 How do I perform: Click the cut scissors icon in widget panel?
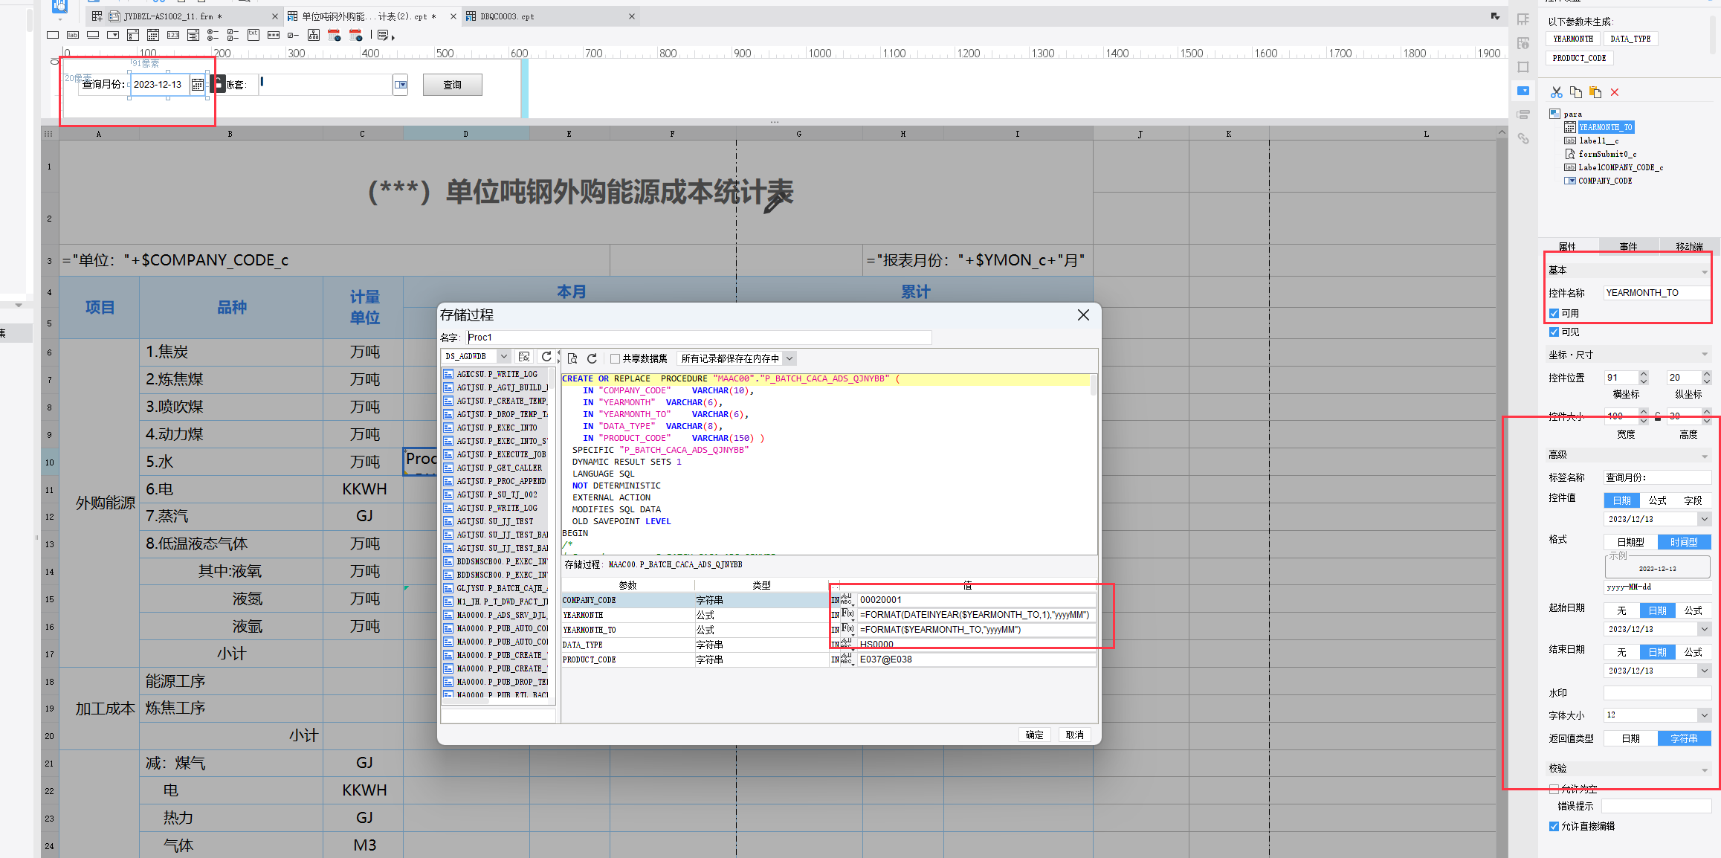pyautogui.click(x=1557, y=92)
